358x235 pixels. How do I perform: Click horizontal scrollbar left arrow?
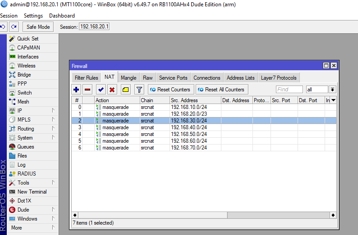click(x=75, y=215)
